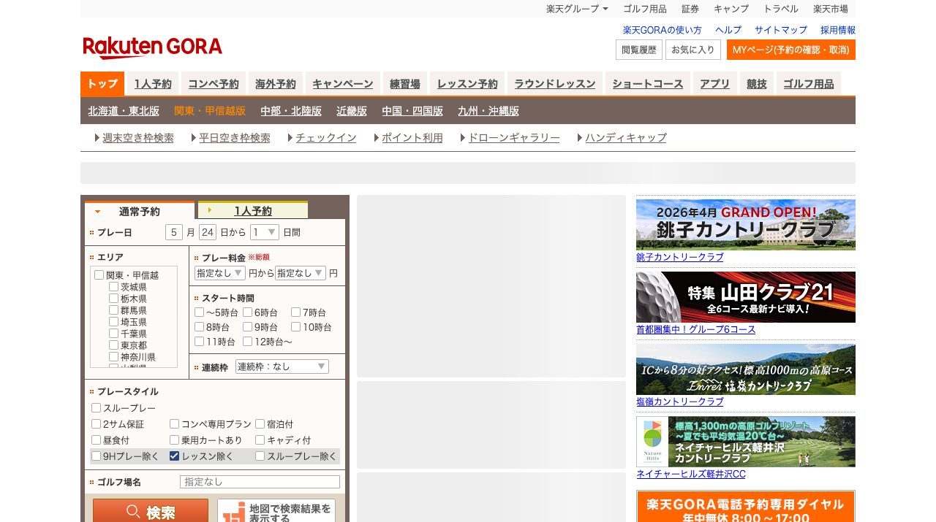
Task: Click the play day input field
Action: [208, 232]
